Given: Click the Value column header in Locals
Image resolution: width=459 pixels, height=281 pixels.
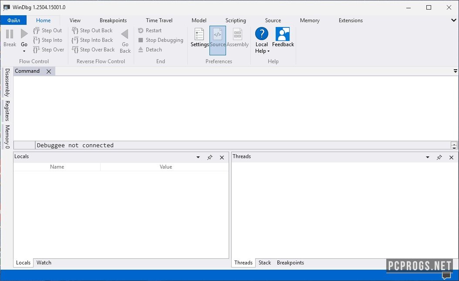Looking at the screenshot, I should pos(165,167).
